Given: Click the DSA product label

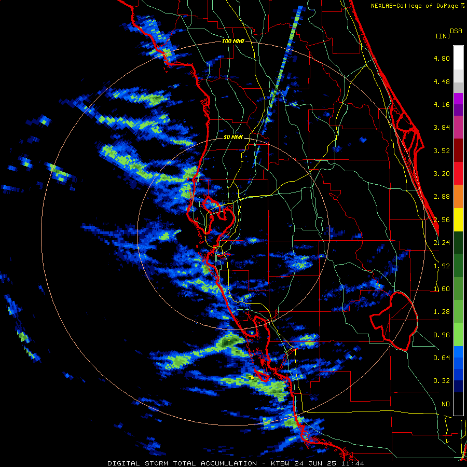Looking at the screenshot, I should (x=456, y=31).
